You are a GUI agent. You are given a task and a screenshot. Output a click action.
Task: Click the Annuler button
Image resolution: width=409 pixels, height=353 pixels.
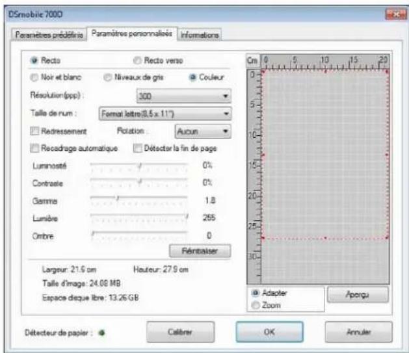coord(358,332)
